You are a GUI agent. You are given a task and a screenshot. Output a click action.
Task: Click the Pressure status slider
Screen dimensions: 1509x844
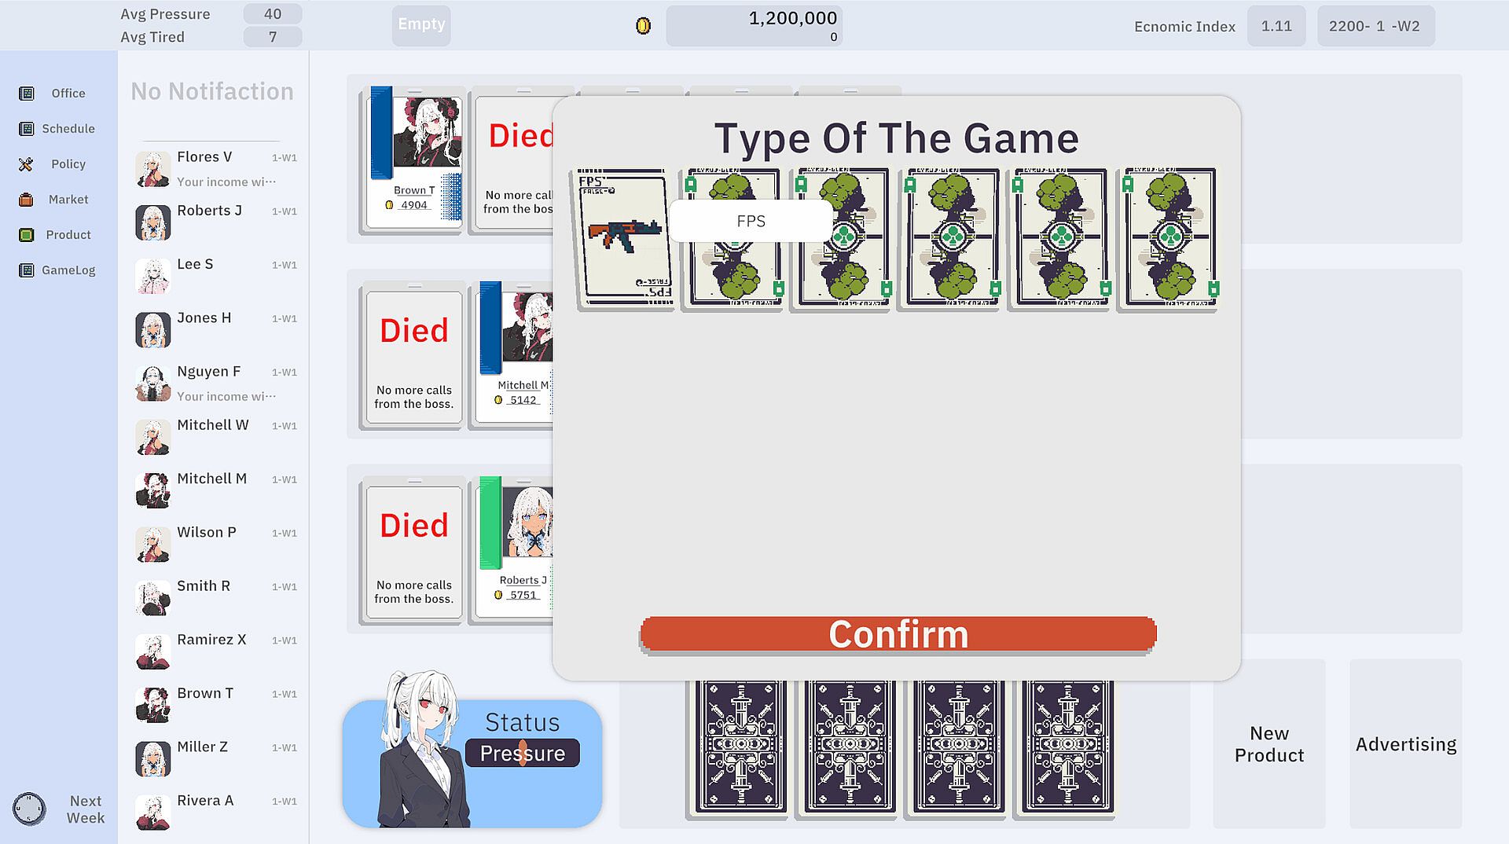point(522,753)
